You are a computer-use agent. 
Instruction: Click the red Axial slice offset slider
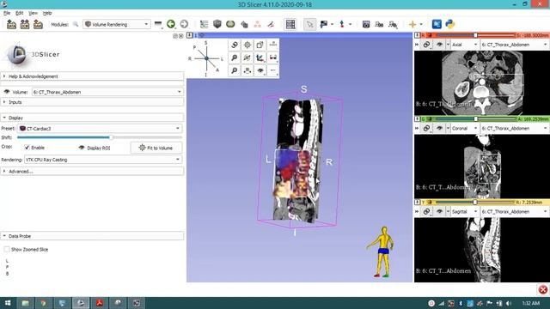click(475, 35)
